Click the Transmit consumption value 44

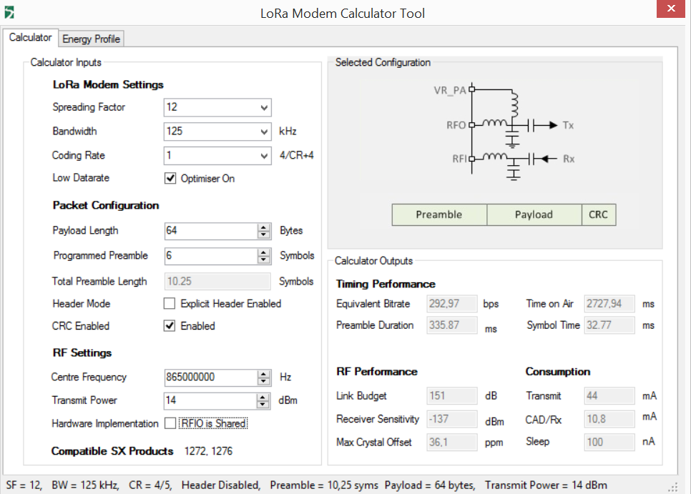(609, 396)
